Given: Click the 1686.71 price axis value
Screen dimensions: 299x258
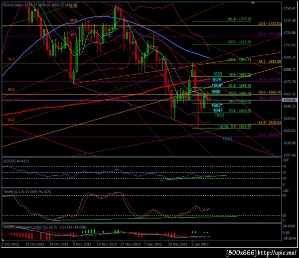Looking at the screenshot, I should pos(290,70).
